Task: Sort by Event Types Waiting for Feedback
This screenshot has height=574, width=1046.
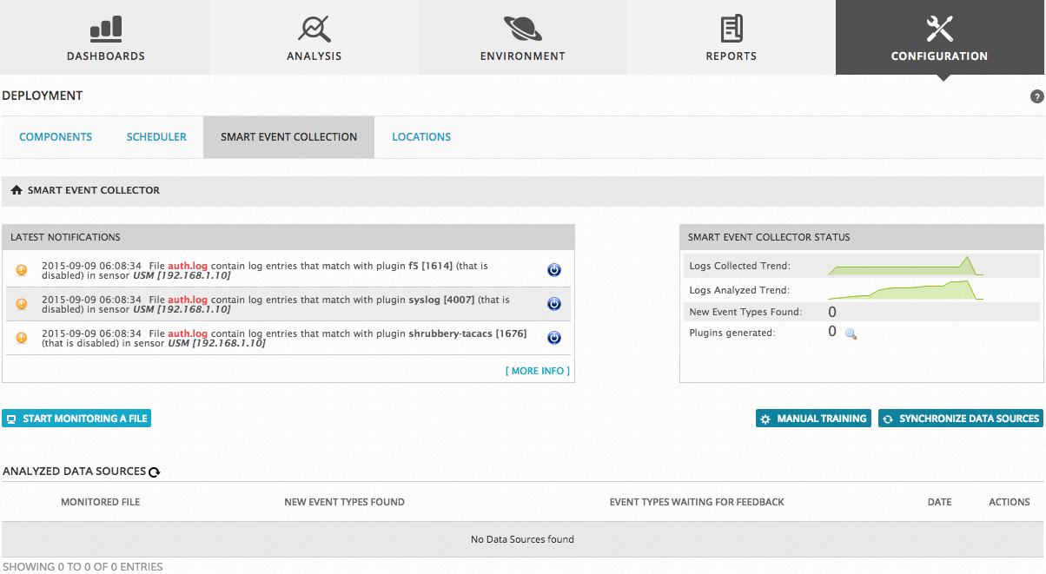Action: [x=697, y=502]
